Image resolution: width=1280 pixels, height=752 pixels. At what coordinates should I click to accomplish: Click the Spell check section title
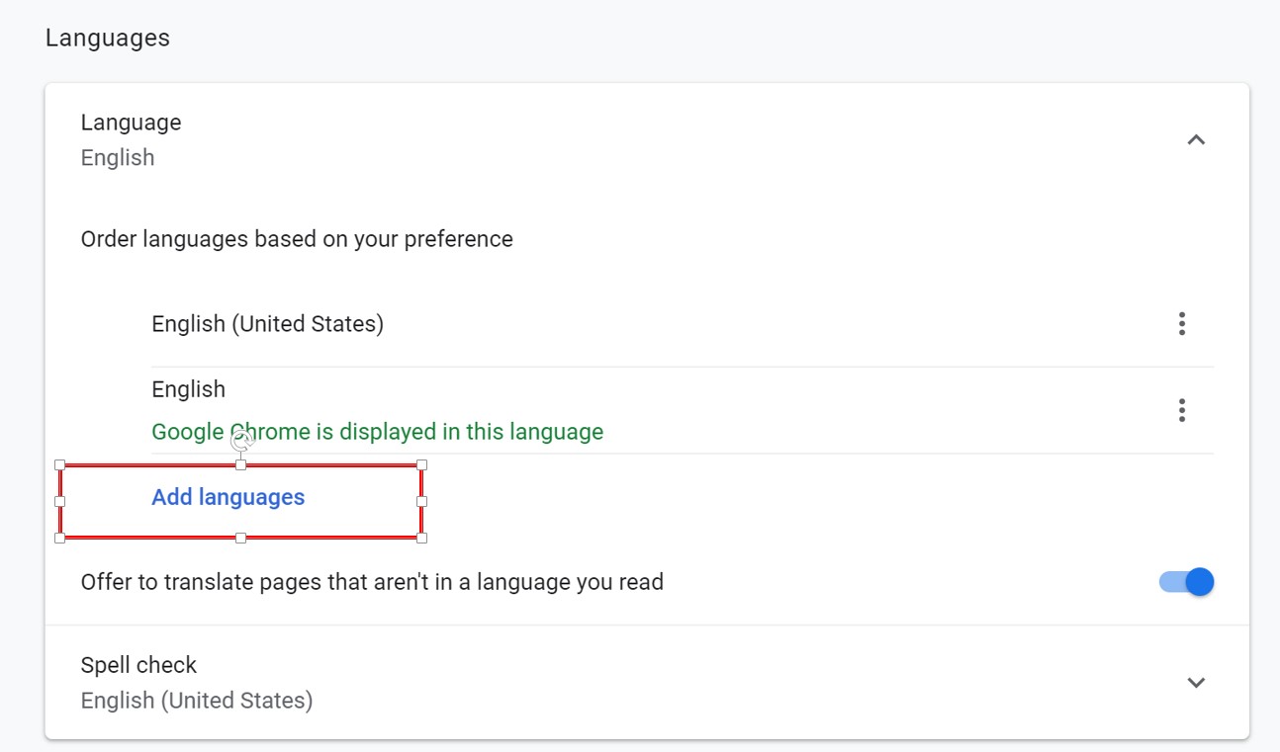[138, 665]
